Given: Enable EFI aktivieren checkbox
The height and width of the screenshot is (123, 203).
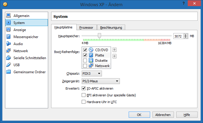Looking at the screenshot, I should [x=84, y=95].
